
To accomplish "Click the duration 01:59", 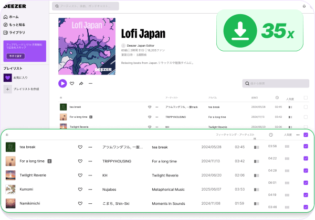I will point(239,203).
